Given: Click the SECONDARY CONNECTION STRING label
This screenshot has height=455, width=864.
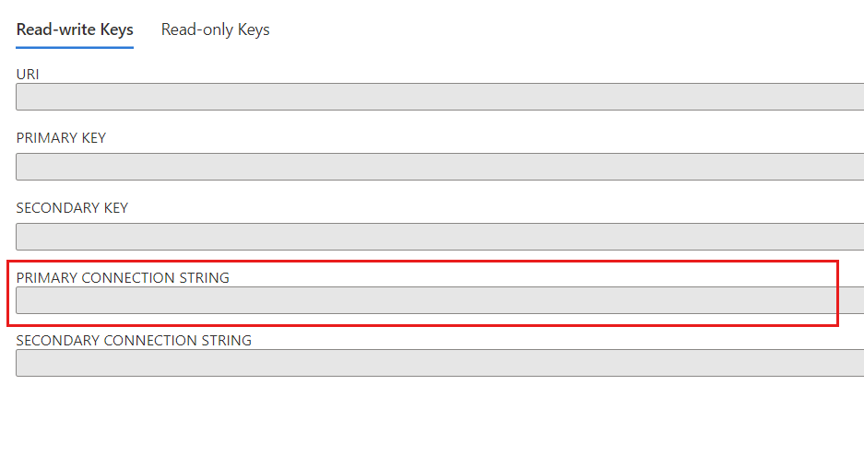Looking at the screenshot, I should (134, 341).
